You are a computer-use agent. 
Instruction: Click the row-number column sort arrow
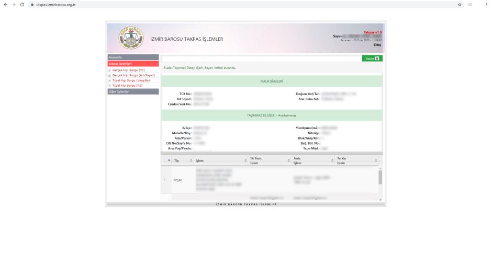(x=169, y=160)
